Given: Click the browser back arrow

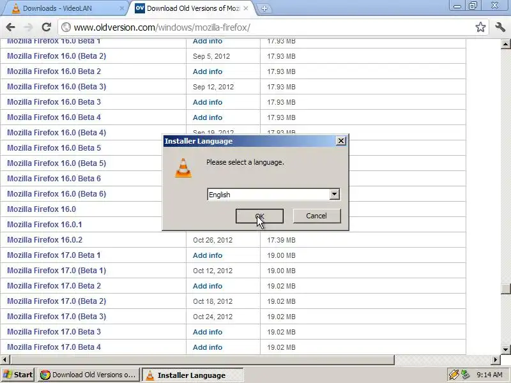Looking at the screenshot, I should point(10,27).
